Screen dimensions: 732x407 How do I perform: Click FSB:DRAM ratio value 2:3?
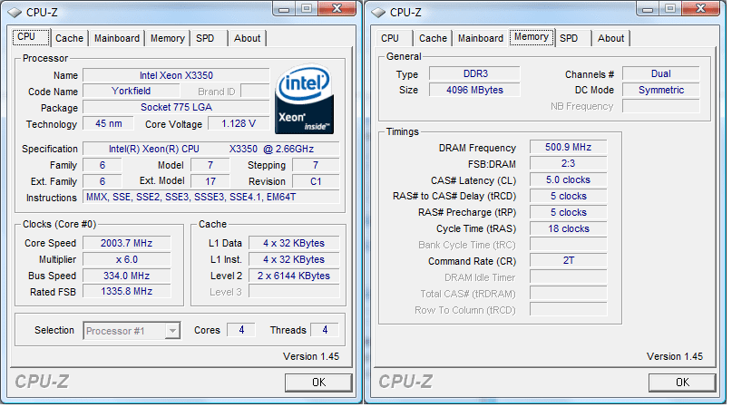568,163
